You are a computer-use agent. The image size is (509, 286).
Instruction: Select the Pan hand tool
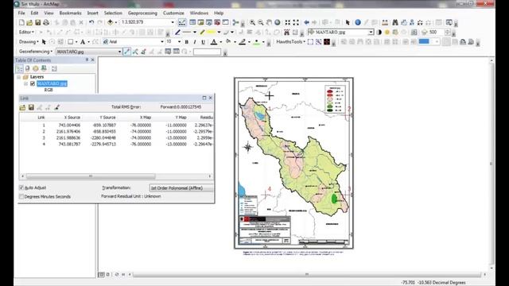click(269, 22)
